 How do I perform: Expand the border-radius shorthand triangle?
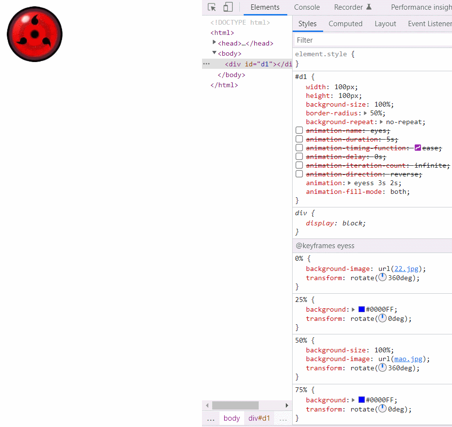click(x=365, y=113)
